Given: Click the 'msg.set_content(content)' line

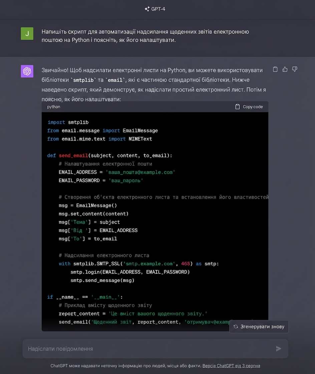Looking at the screenshot, I should (x=94, y=214).
